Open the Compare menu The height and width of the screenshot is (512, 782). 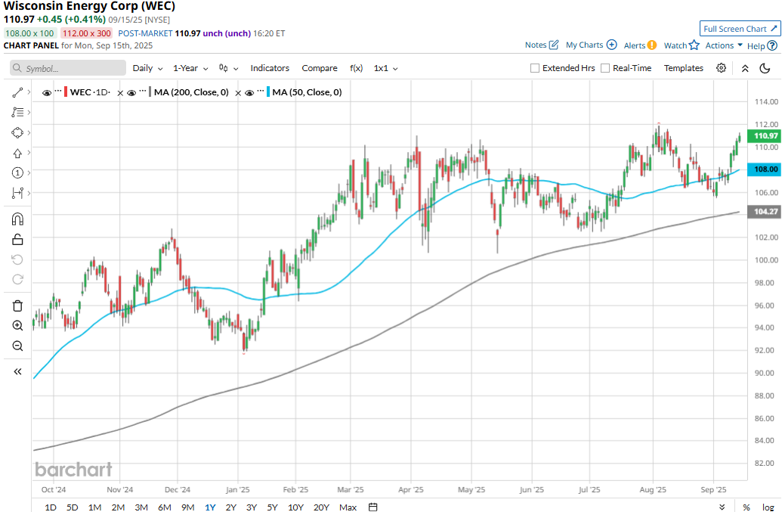pyautogui.click(x=320, y=68)
